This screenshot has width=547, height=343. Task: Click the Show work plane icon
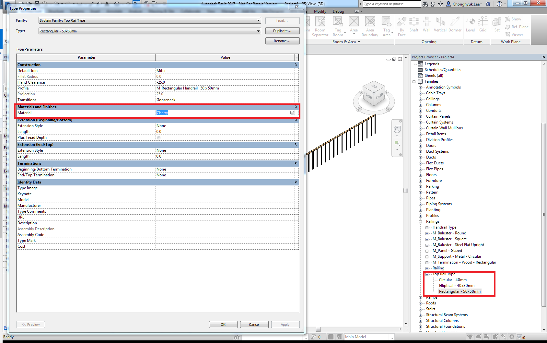(x=507, y=19)
